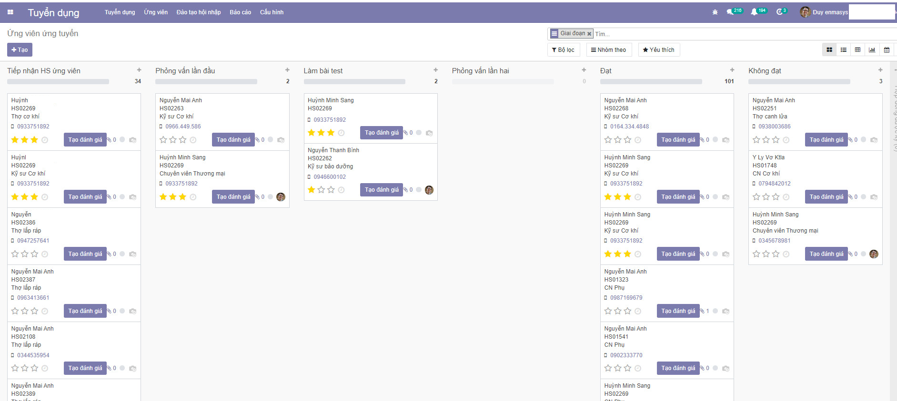Set first star on Nguyễn Mai Anh HS02263 card
Image resolution: width=897 pixels, height=401 pixels.
163,140
